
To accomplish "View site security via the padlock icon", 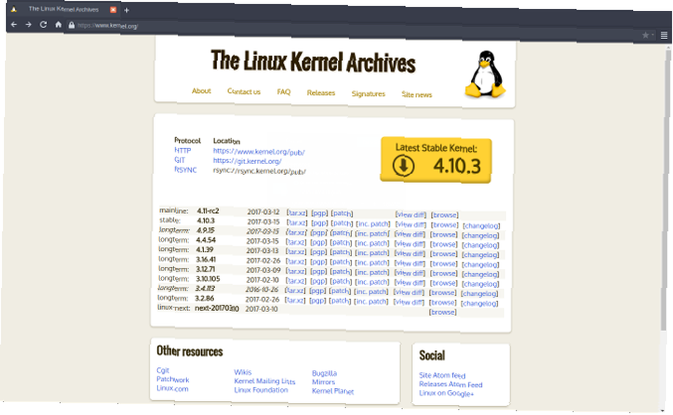I will pyautogui.click(x=71, y=25).
